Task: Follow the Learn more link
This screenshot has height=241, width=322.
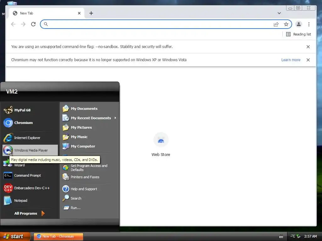Action: pyautogui.click(x=291, y=60)
